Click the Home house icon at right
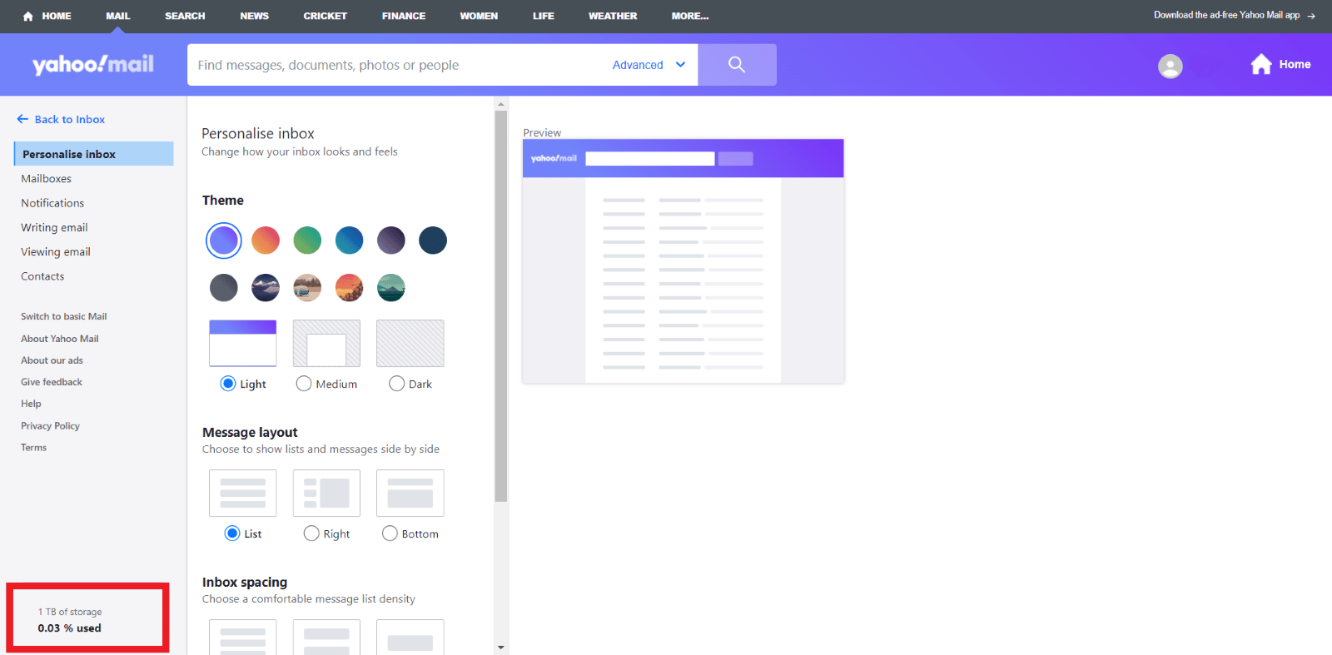The width and height of the screenshot is (1332, 655). point(1261,64)
